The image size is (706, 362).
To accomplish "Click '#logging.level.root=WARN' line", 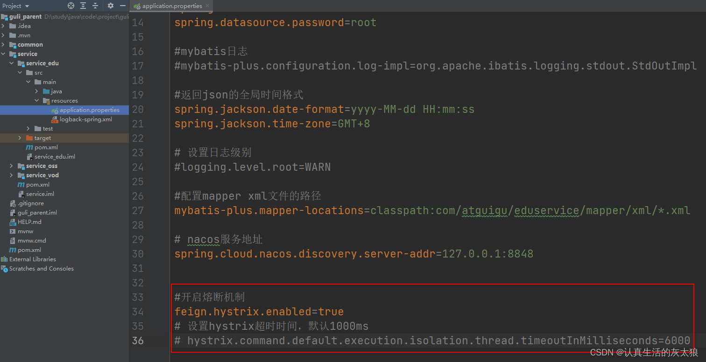I will pos(253,167).
